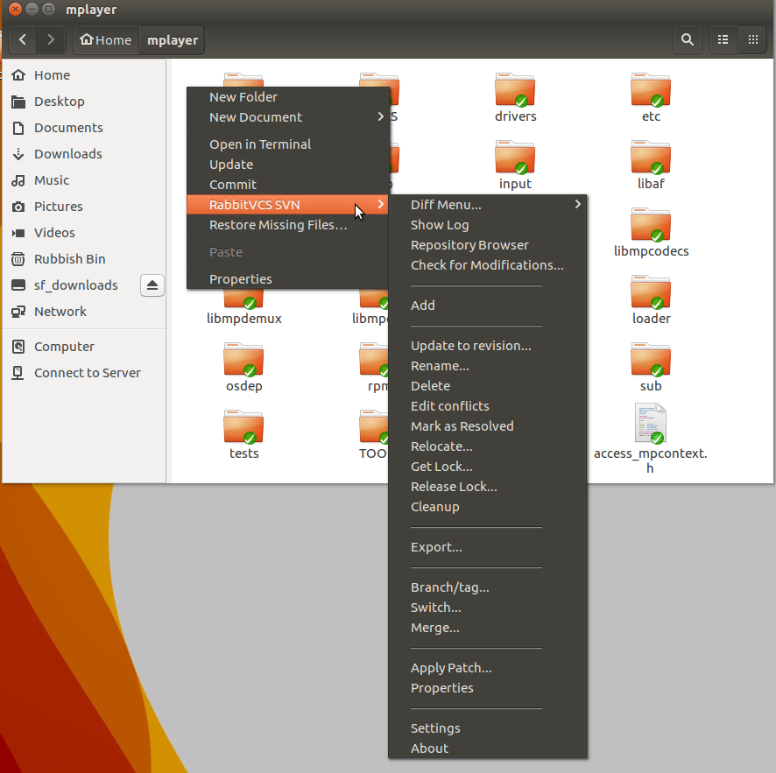Screen dimensions: 776x773
Task: Open the RabbitVCS SVN submenu
Action: pos(288,205)
